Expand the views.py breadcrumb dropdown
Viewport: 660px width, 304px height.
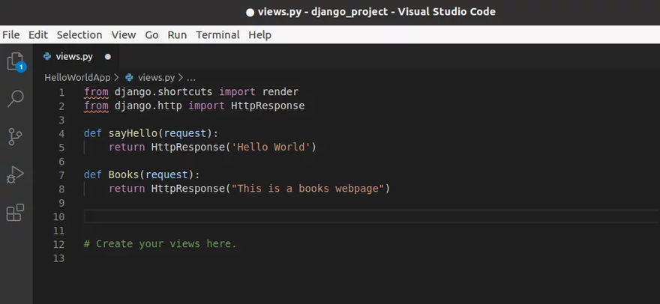(x=155, y=77)
